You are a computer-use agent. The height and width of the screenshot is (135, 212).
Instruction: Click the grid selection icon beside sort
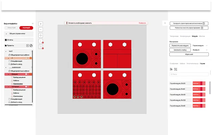pyautogui.click(x=176, y=69)
